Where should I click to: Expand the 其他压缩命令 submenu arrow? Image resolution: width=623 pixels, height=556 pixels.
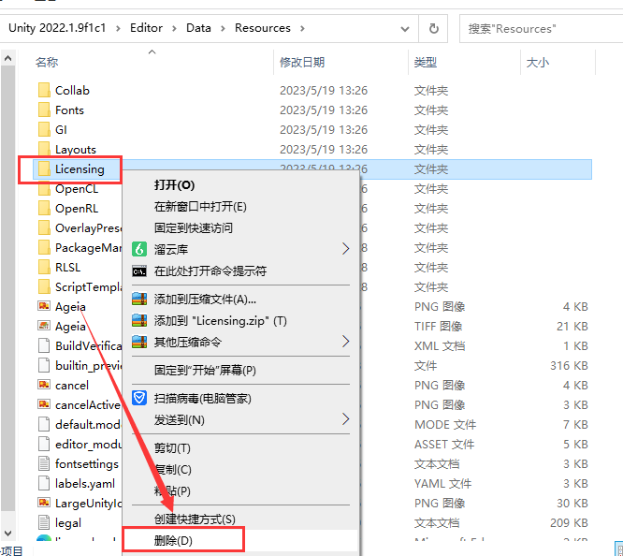[346, 342]
